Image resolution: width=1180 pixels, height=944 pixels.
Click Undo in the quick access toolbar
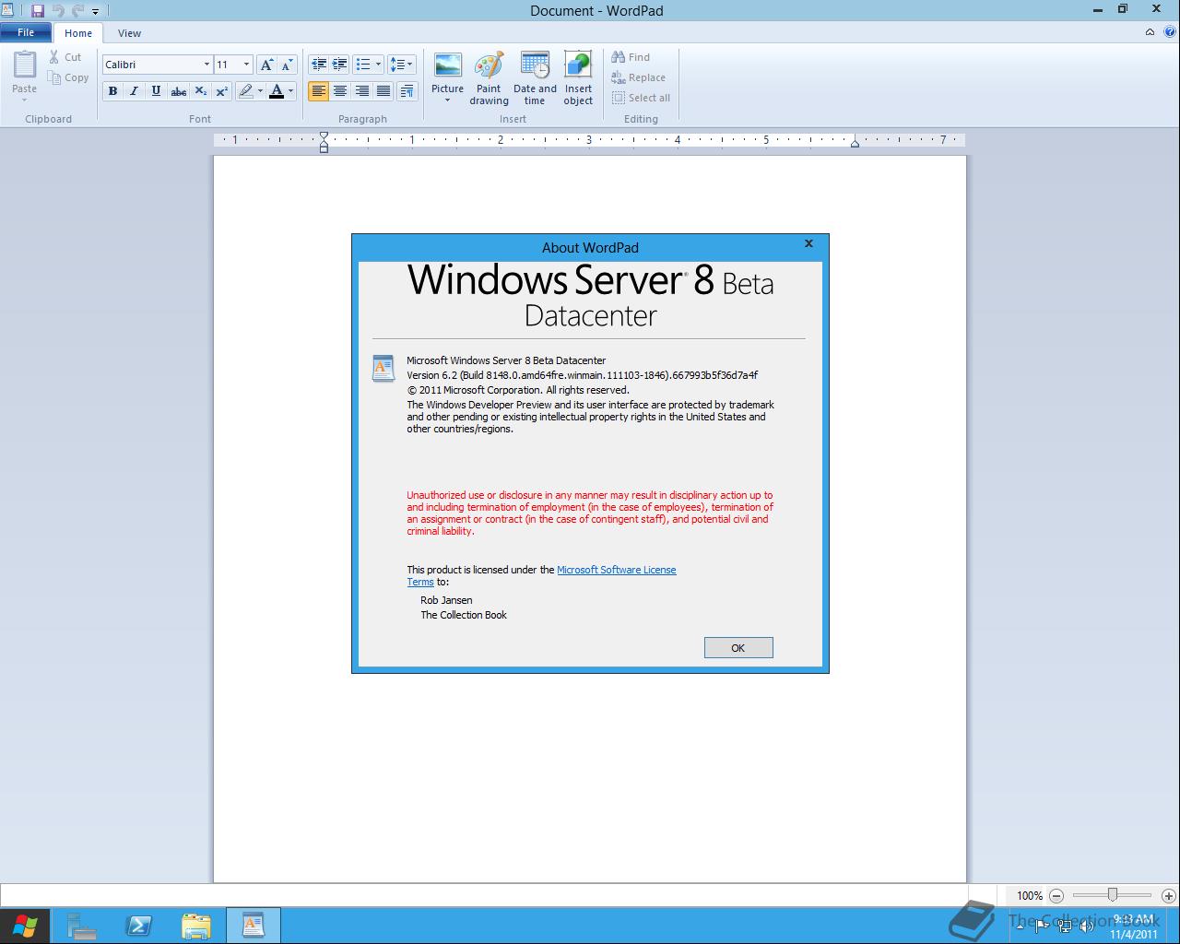[57, 11]
